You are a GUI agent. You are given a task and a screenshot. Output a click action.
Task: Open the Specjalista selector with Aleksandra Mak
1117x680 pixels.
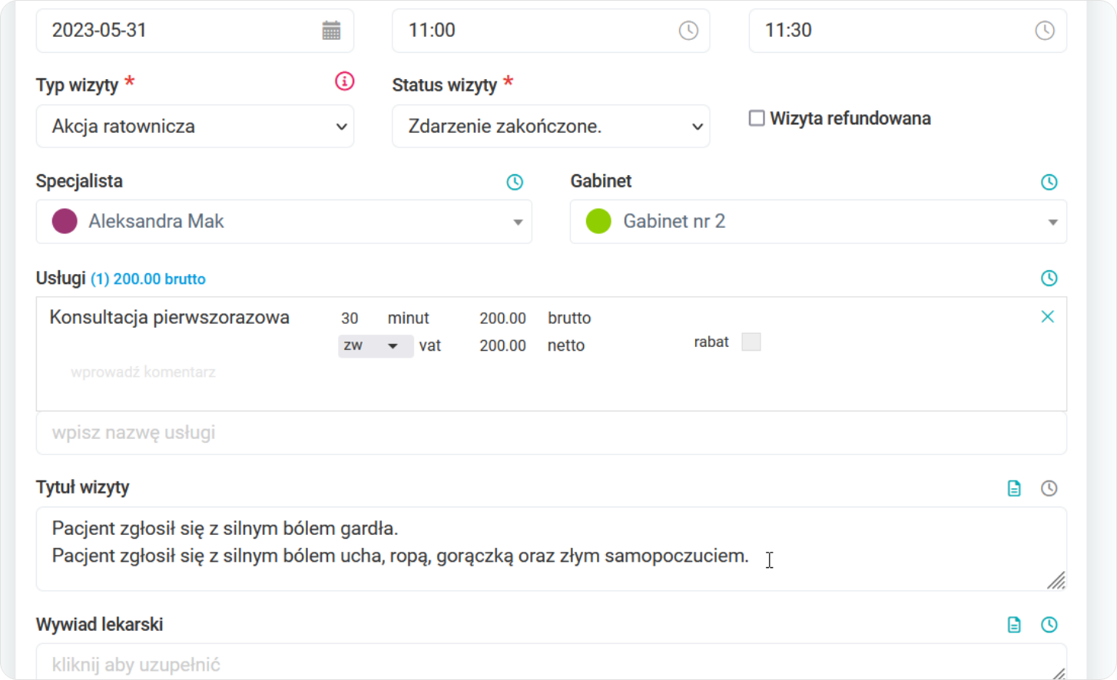284,222
